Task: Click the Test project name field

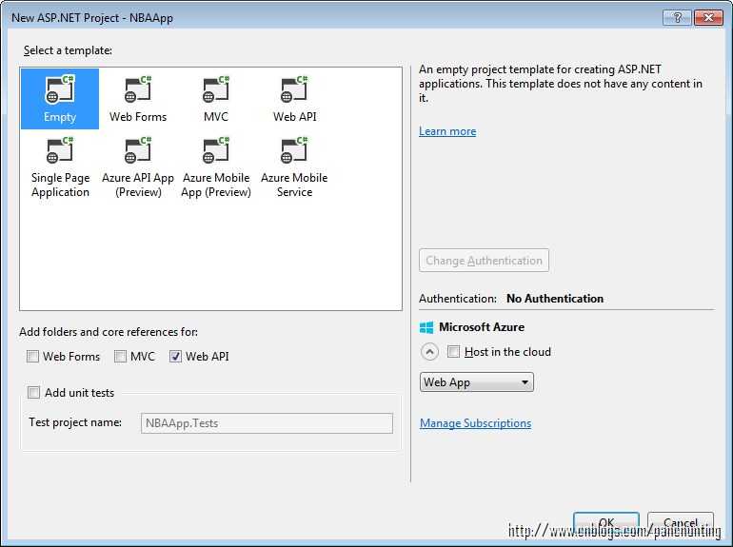Action: pyautogui.click(x=267, y=423)
